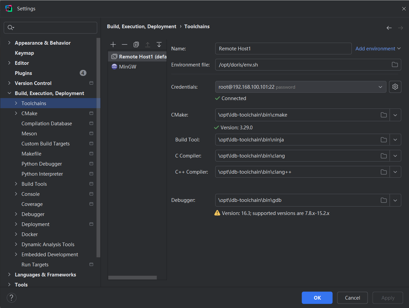Expand Appearance & Behavior section
The image size is (409, 308).
click(9, 43)
